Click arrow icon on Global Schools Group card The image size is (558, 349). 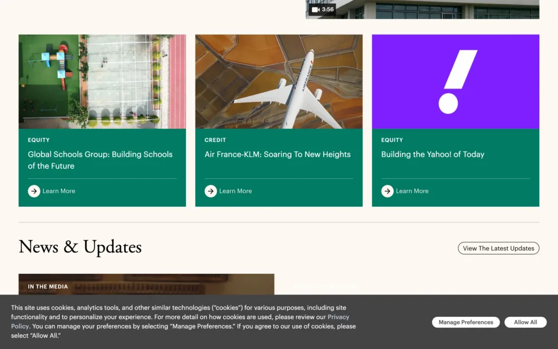[x=34, y=191]
